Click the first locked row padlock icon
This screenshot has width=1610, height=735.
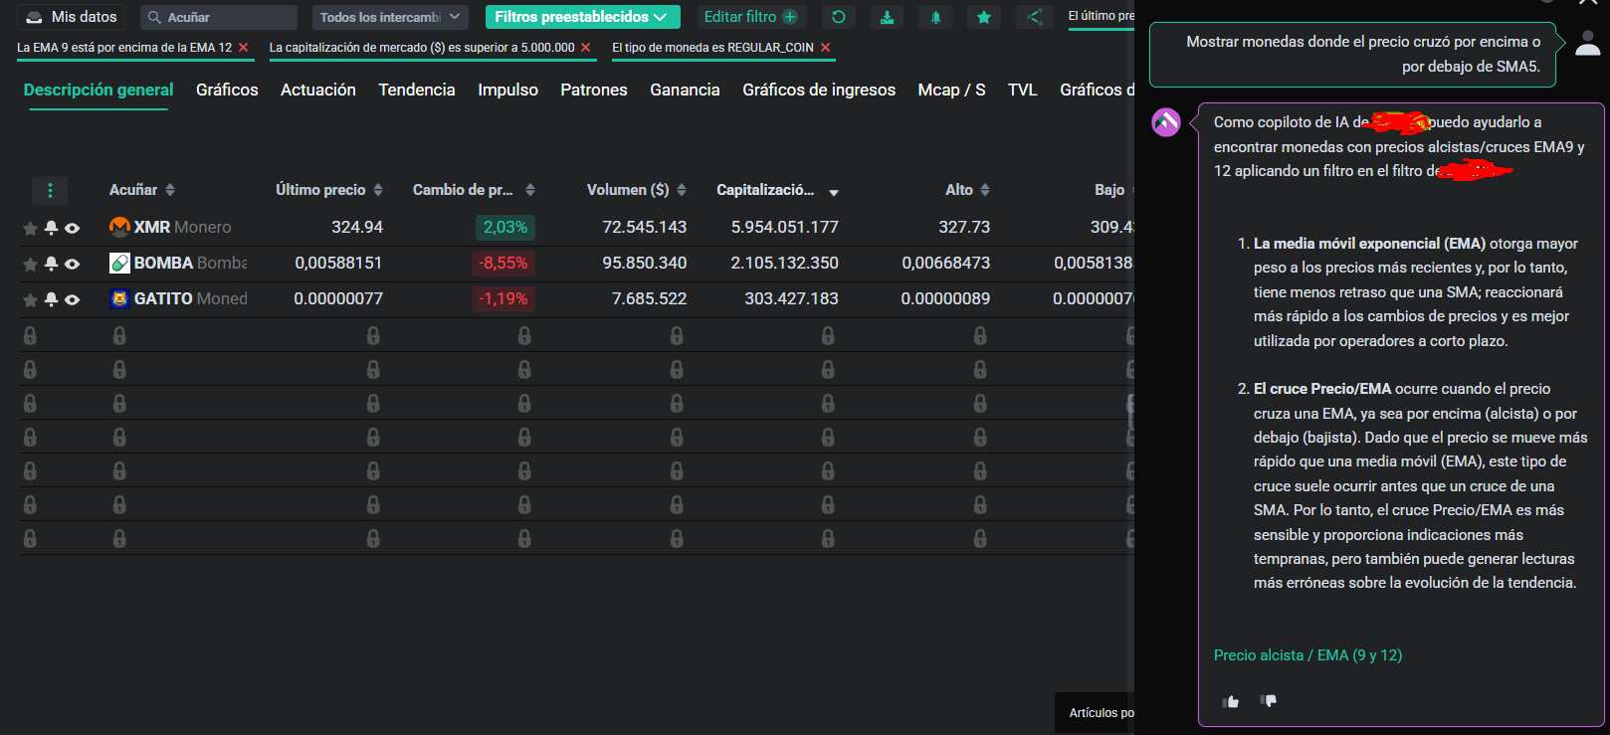[30, 336]
